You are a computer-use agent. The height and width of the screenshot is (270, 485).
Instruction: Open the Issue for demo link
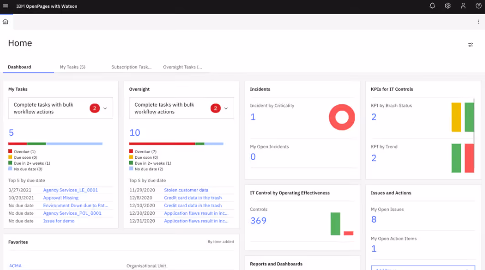(59, 221)
